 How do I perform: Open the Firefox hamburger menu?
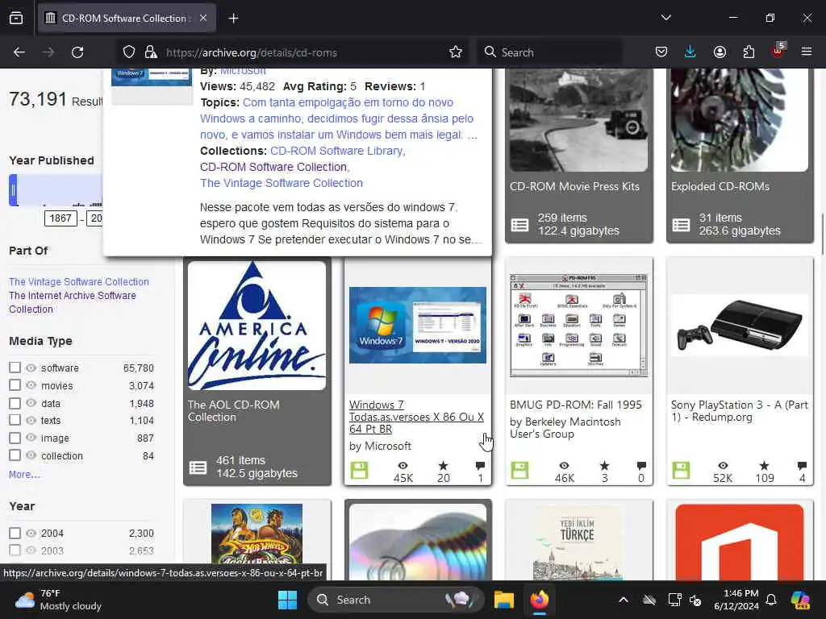807,52
